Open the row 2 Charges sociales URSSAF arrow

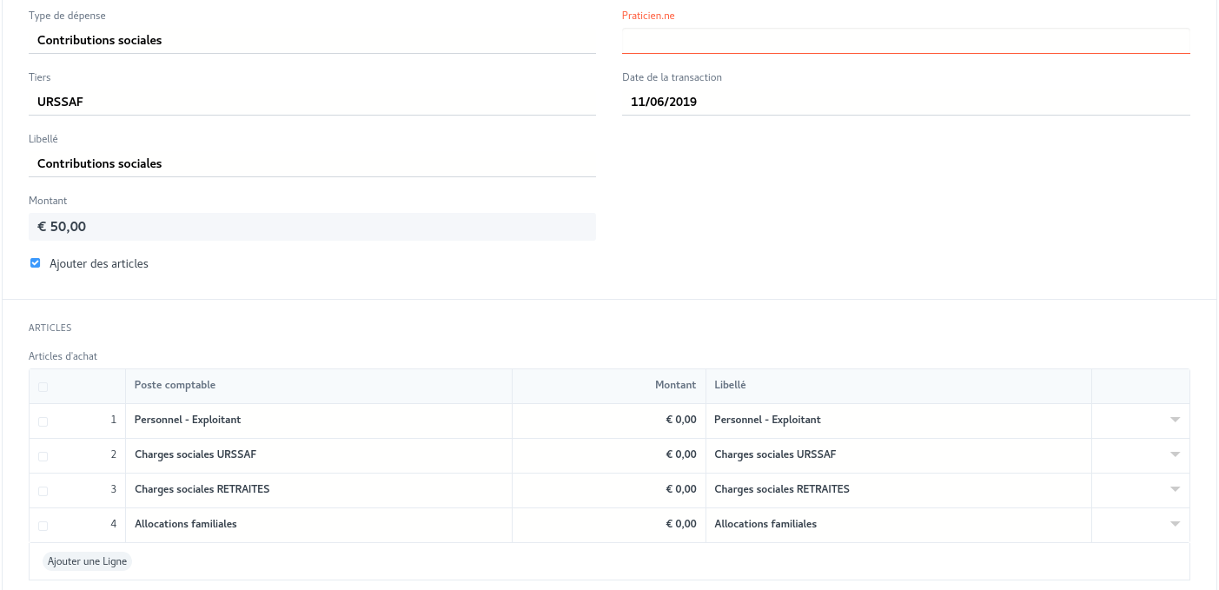pos(1175,454)
